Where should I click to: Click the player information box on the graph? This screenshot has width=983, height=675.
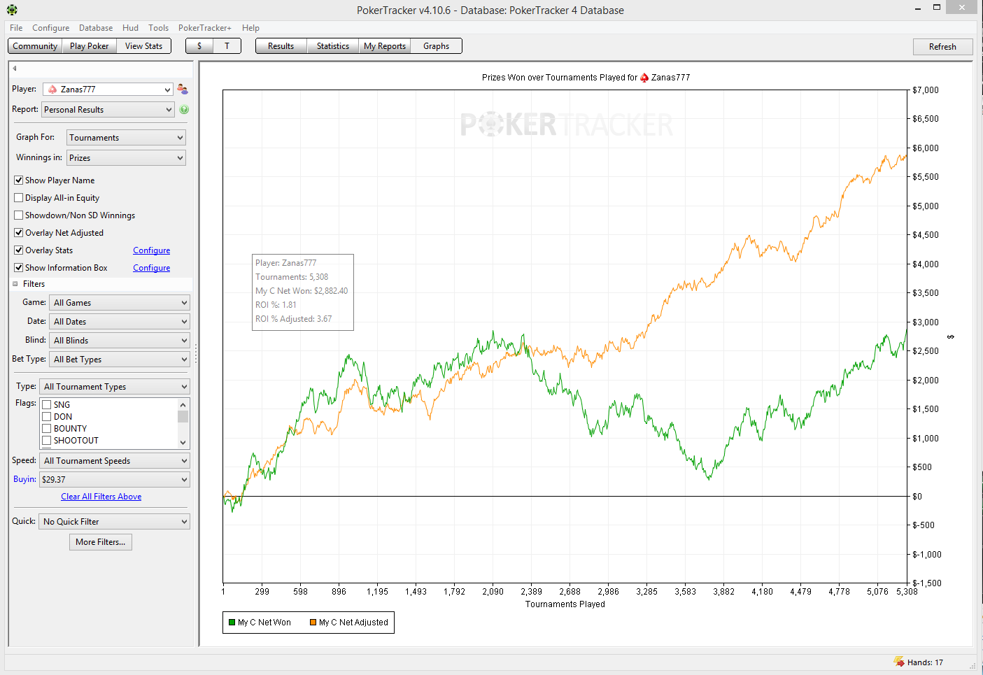(x=303, y=292)
